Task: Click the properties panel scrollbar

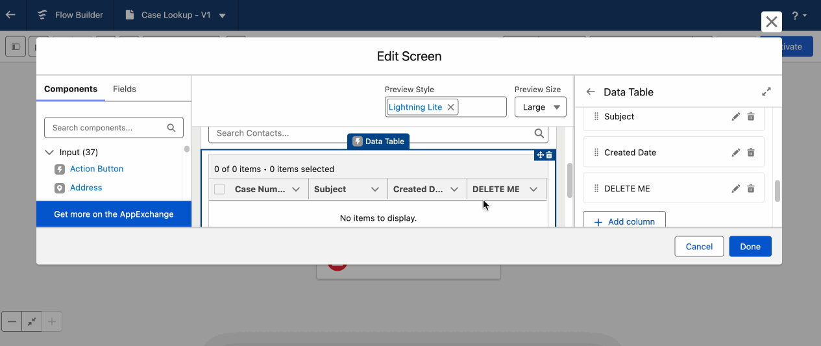Action: click(x=778, y=192)
